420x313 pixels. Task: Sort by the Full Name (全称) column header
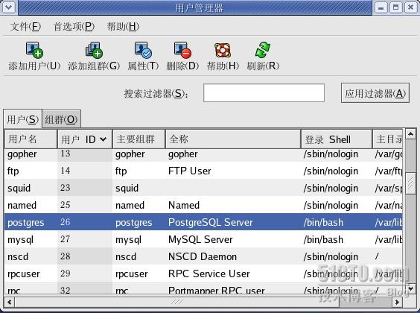point(233,139)
